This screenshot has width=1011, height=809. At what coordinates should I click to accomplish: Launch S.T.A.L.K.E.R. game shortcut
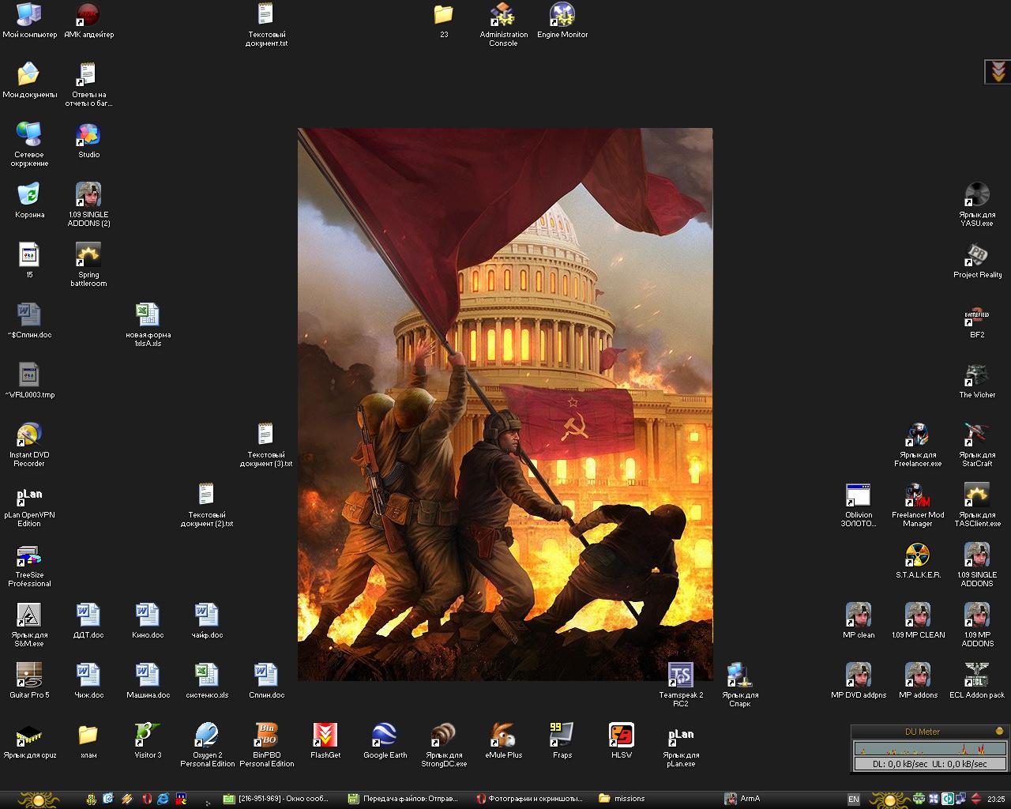918,563
